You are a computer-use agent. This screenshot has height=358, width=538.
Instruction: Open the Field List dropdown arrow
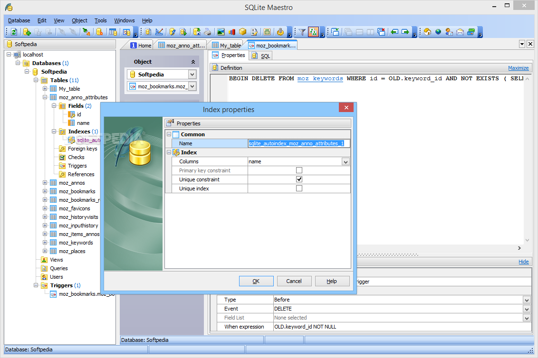pos(527,318)
